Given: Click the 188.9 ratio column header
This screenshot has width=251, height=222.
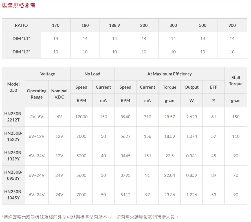Looking at the screenshot, I should pos(114,25).
